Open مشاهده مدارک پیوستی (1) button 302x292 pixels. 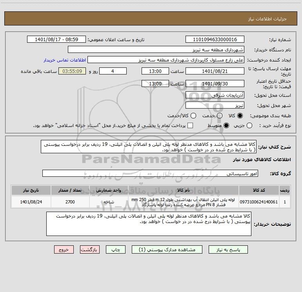point(167,250)
